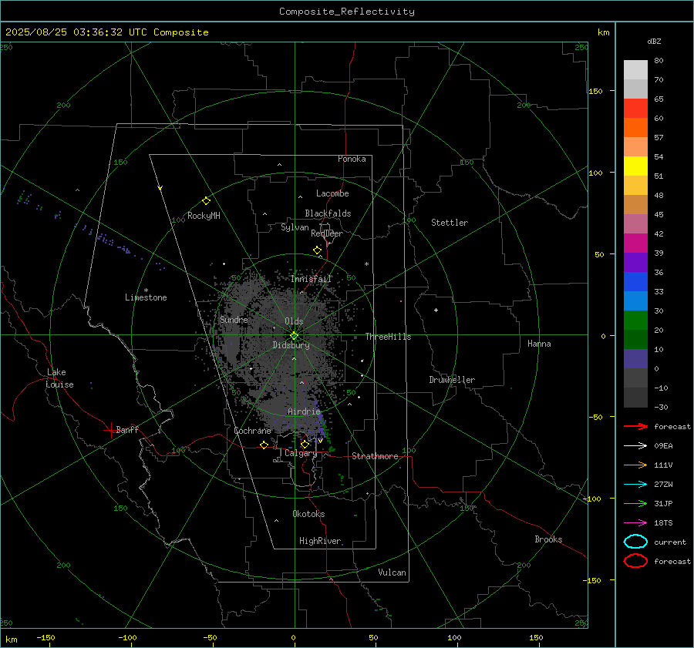The width and height of the screenshot is (694, 648).
Task: Click the dBZ legend heading
Action: pos(654,41)
